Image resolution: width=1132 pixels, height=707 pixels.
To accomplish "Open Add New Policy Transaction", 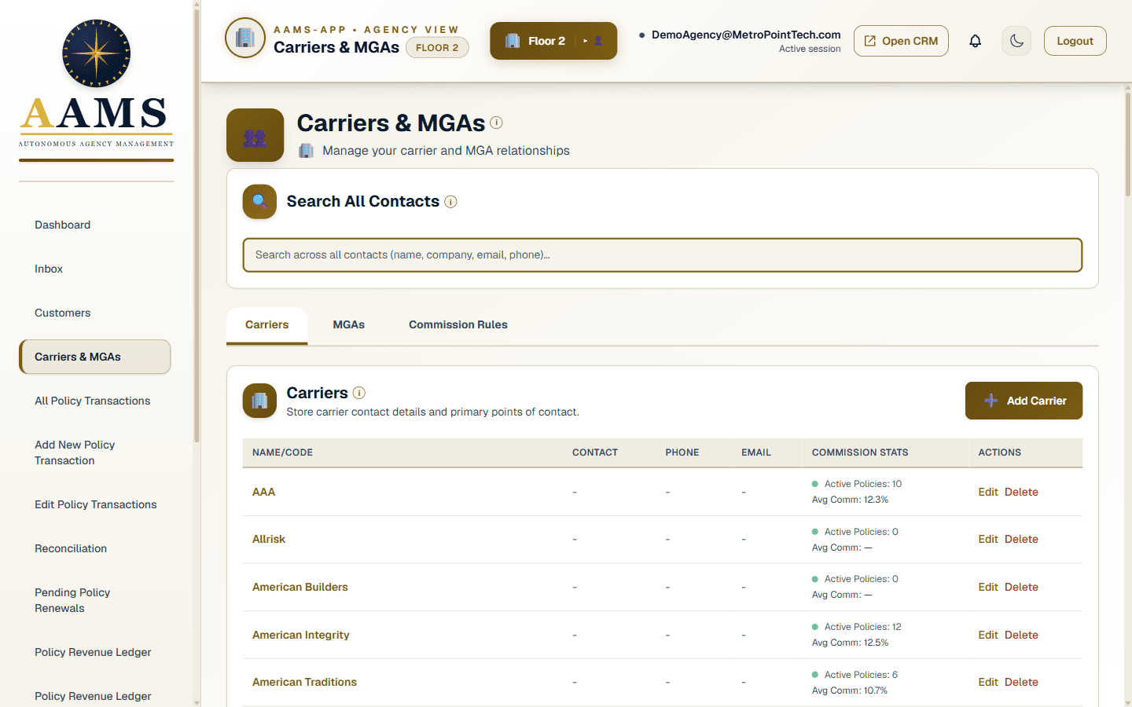I will (x=94, y=452).
